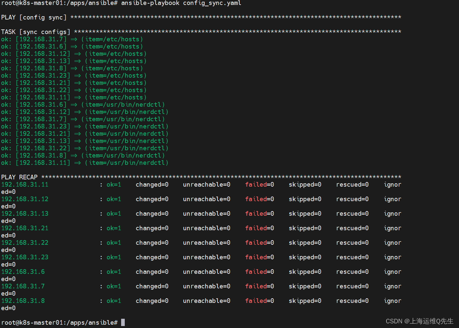This screenshot has width=459, height=328.
Task: Select the /etc/hosts ok line for 192.168.31.13
Action: click(74, 61)
